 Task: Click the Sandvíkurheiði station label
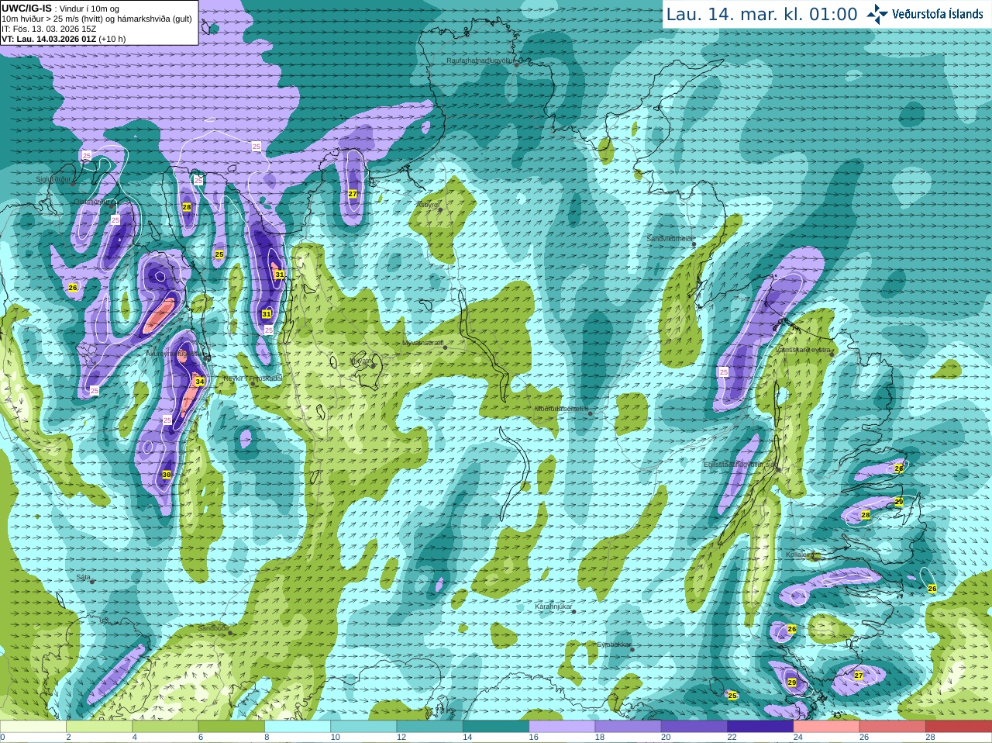click(670, 239)
